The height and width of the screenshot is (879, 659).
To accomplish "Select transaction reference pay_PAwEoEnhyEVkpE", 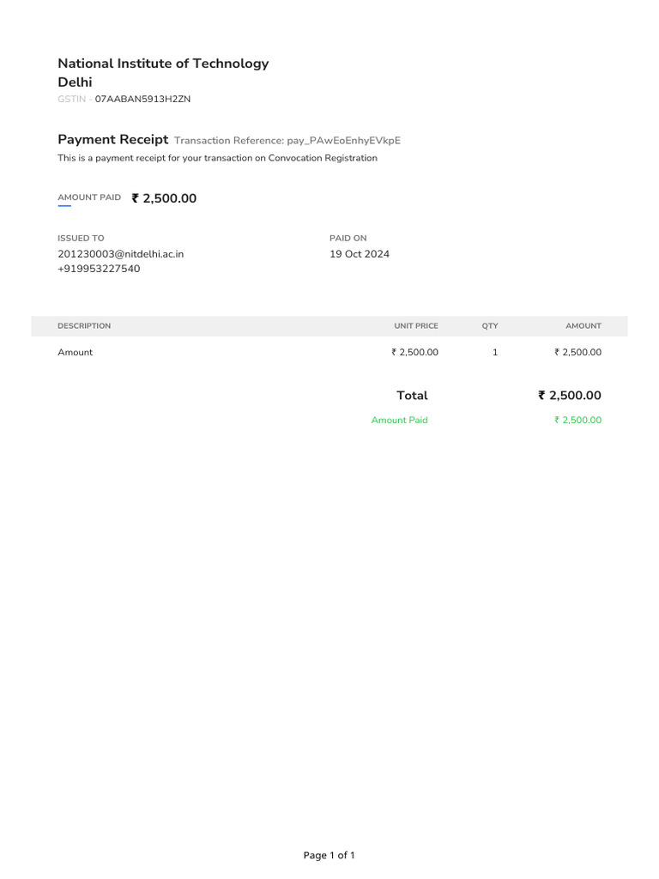I will (x=343, y=141).
